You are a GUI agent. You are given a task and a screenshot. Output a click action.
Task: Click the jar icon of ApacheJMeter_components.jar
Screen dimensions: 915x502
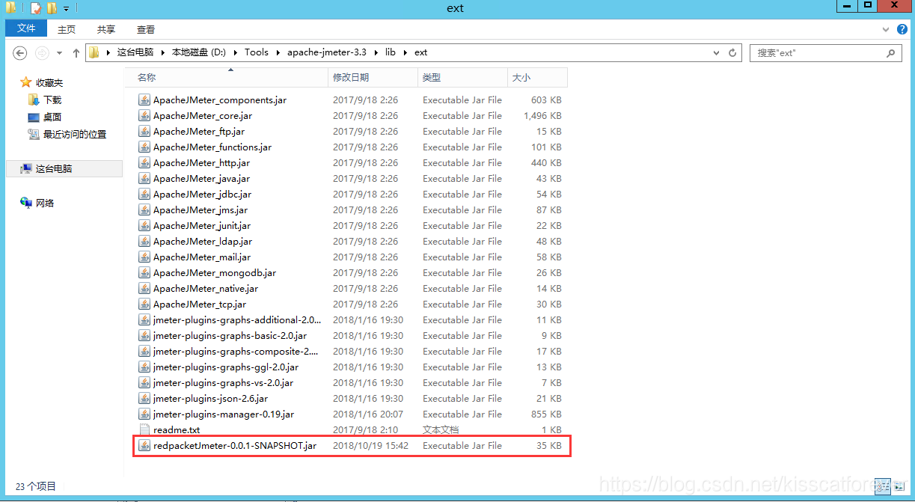click(x=144, y=100)
